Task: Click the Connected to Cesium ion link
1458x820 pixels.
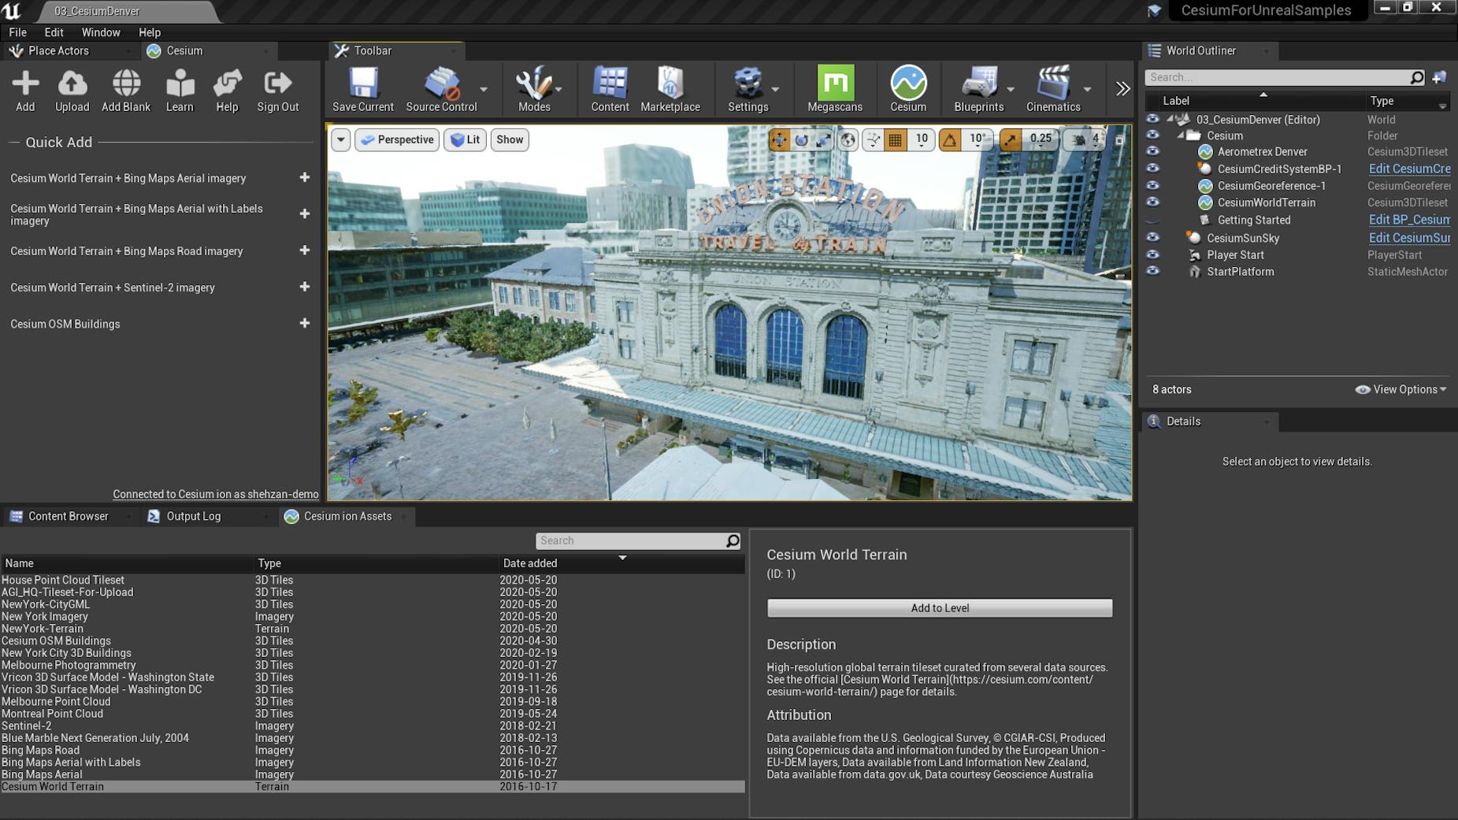Action: tap(216, 494)
